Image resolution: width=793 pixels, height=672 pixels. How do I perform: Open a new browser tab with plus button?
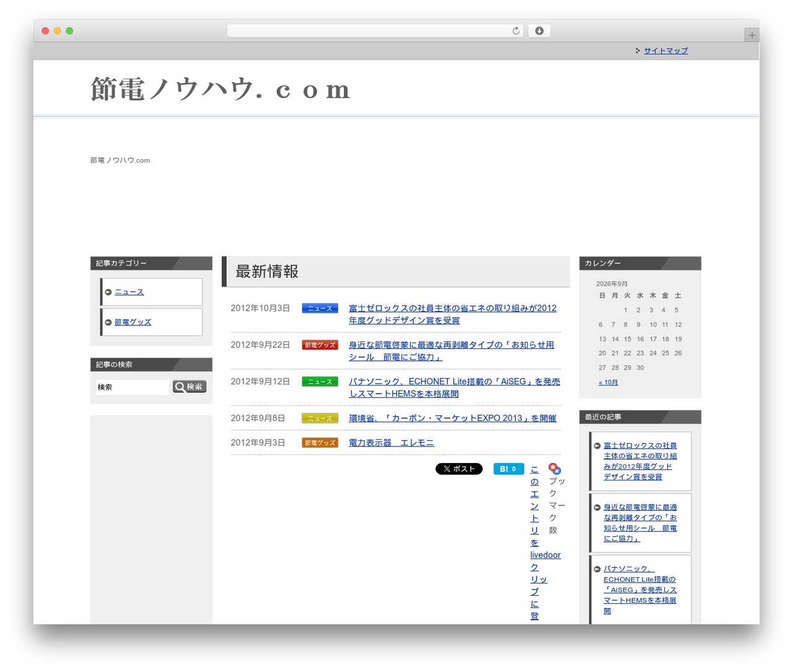[751, 35]
